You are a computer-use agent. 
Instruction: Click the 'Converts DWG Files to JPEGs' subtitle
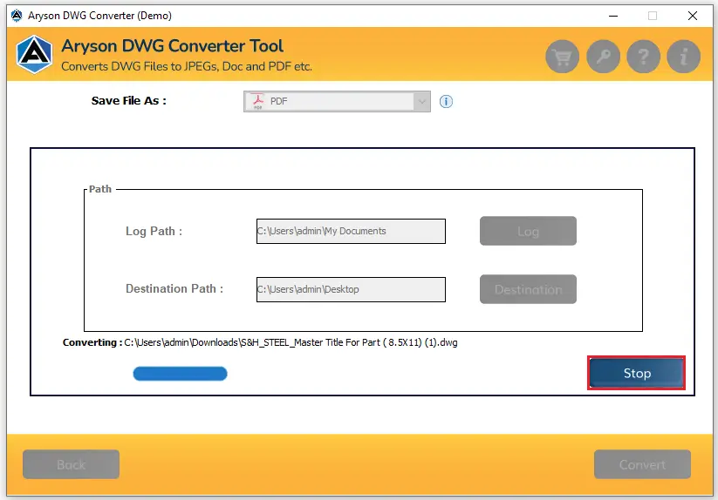[187, 67]
